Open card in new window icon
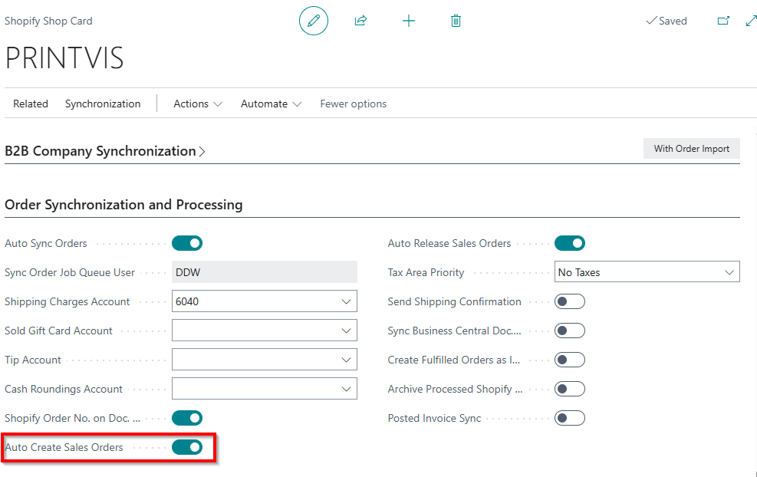 point(723,21)
